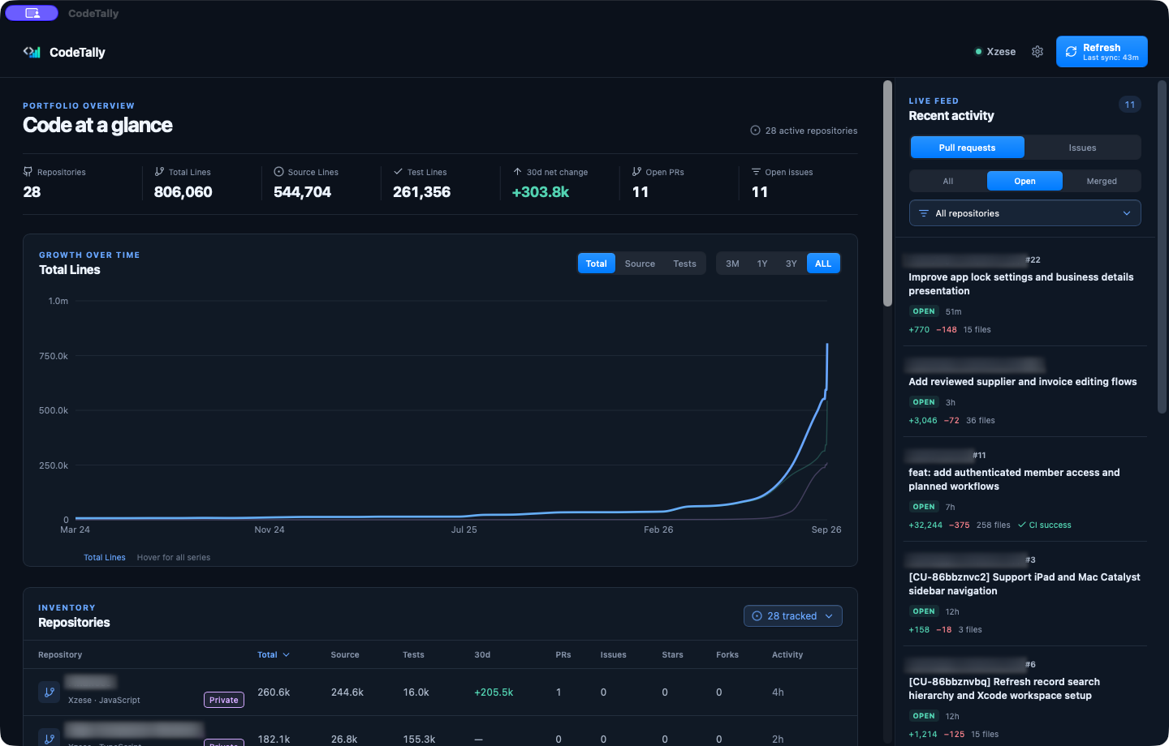Click the Repositories stat icon
This screenshot has height=746, width=1169.
pyautogui.click(x=28, y=172)
